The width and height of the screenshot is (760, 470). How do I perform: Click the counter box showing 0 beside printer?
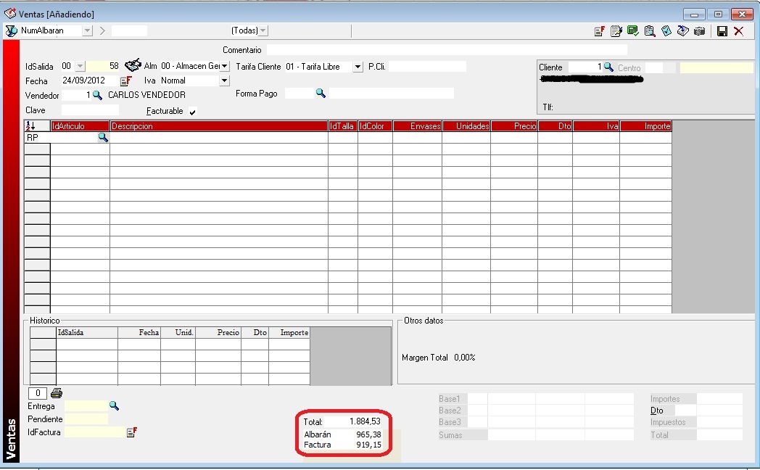38,393
